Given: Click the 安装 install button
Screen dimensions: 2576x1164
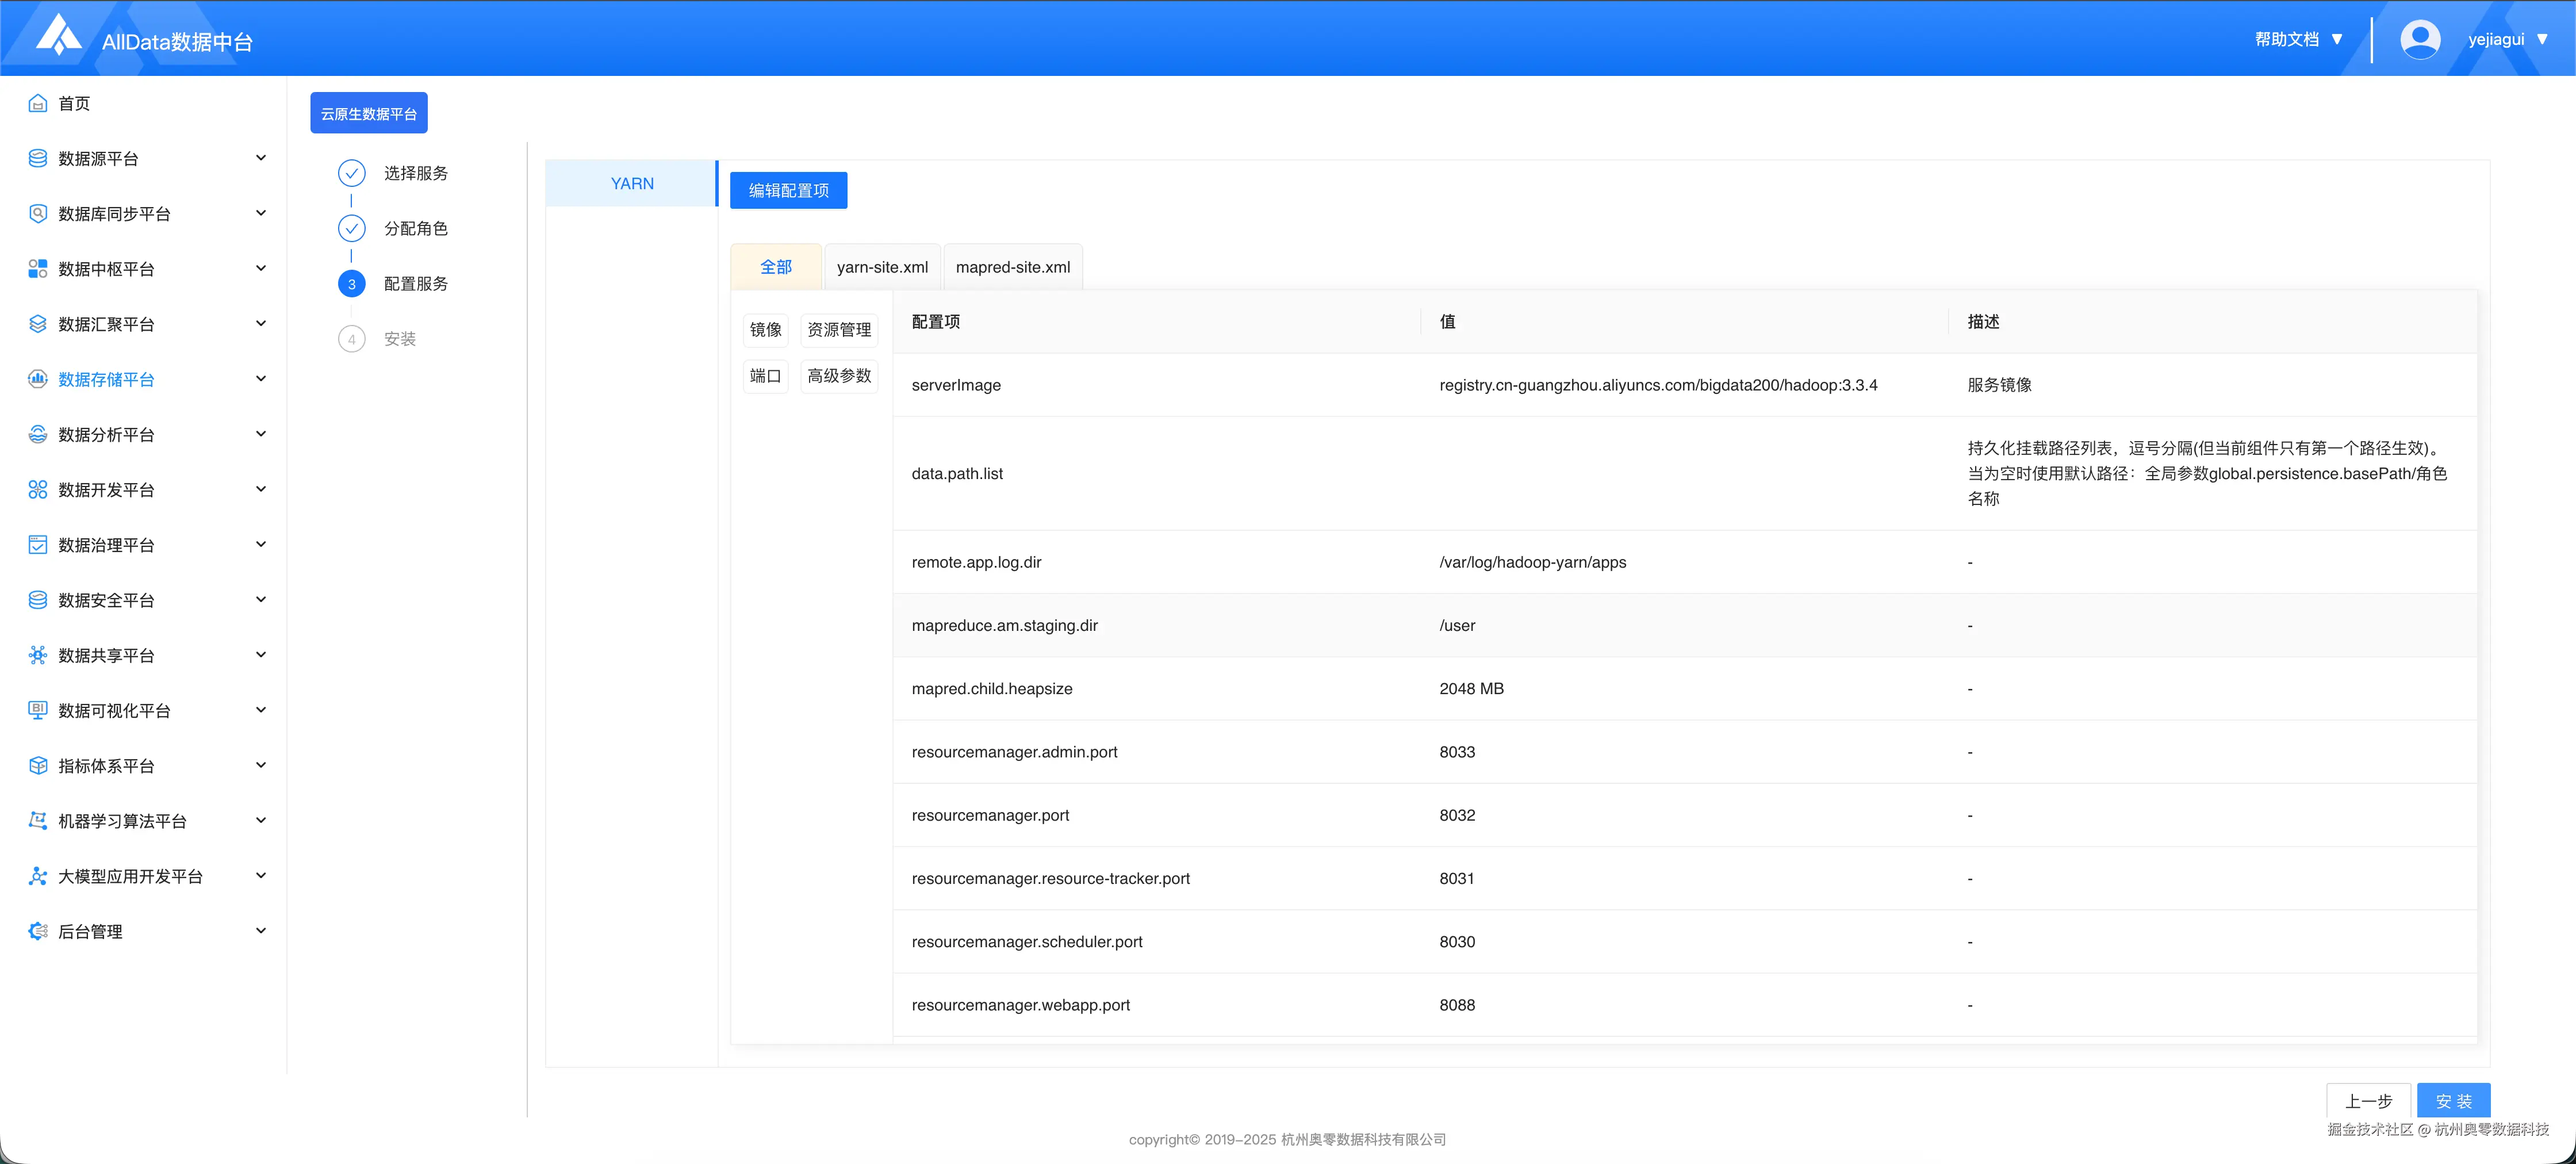Looking at the screenshot, I should [x=2453, y=1100].
